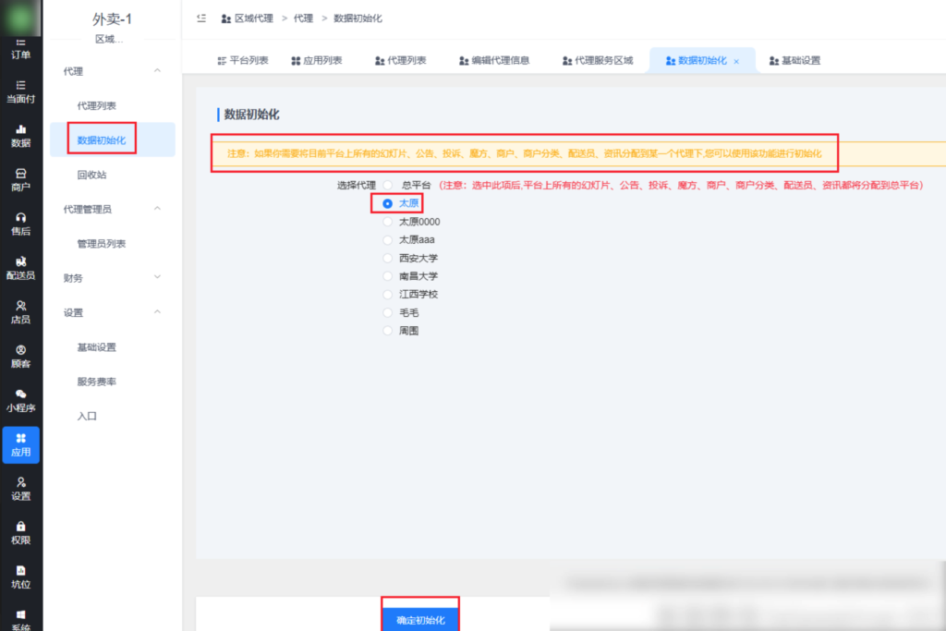
Task: Select the 当面付 sidebar icon
Action: 20,90
